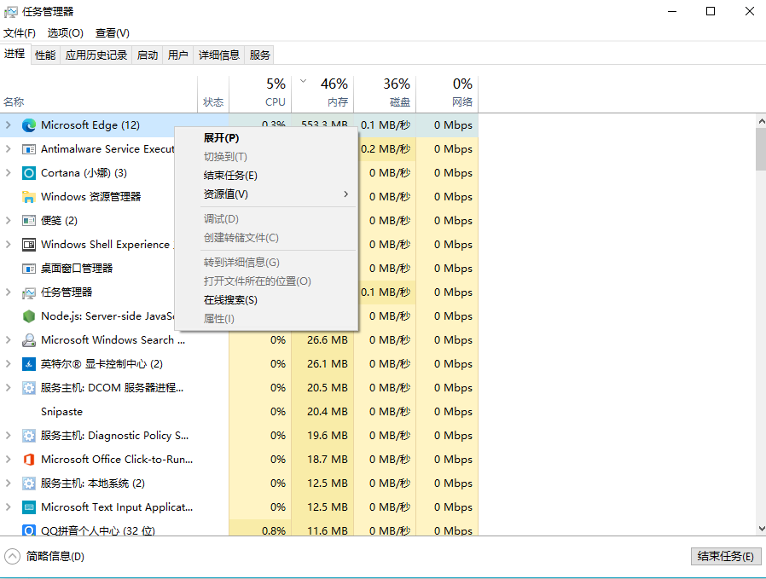Open the 选项(O) menu
Image resolution: width=766 pixels, height=579 pixels.
tap(66, 33)
